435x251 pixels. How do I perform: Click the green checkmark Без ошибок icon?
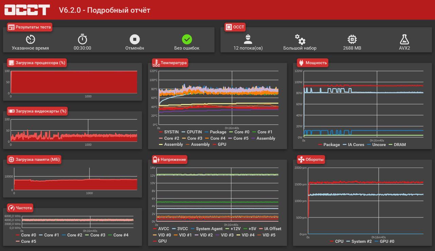(x=187, y=39)
